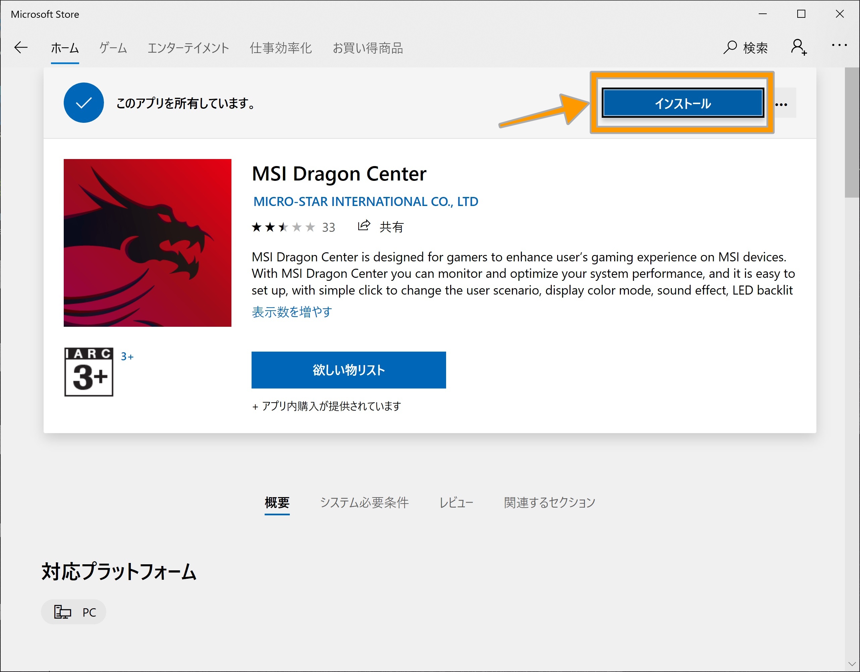Open the エンターテイメント tab
Viewport: 860px width, 672px height.
[188, 48]
